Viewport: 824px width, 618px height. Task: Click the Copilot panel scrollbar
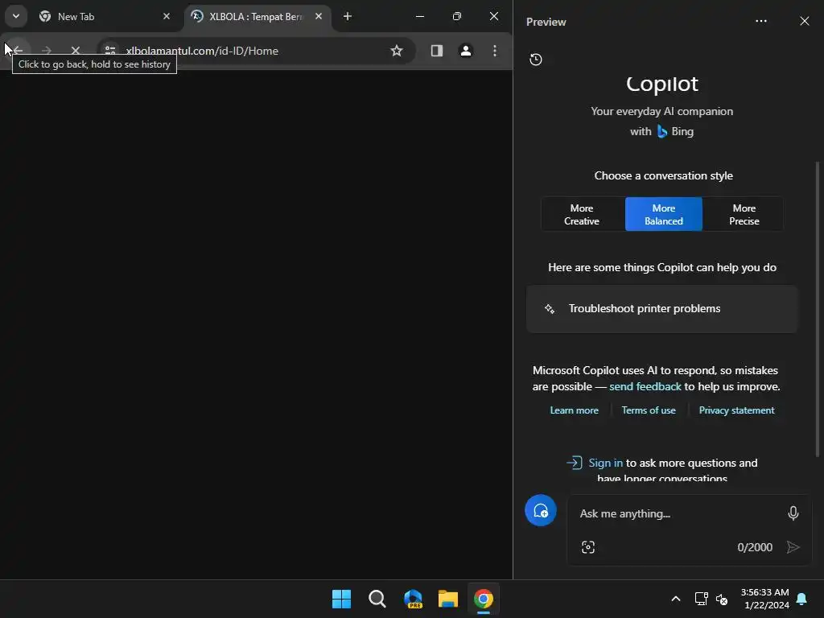818,309
